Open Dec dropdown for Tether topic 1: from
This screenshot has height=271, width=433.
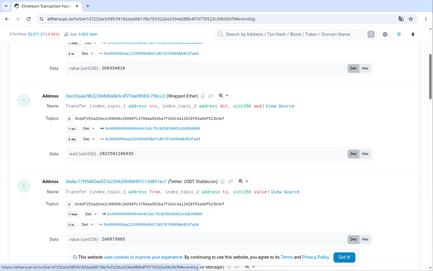pyautogui.click(x=91, y=214)
